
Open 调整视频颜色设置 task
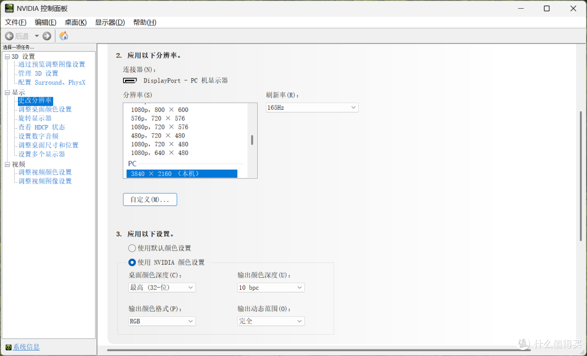pos(45,172)
